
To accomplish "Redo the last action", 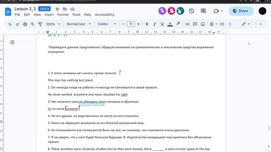I will pos(17,24).
